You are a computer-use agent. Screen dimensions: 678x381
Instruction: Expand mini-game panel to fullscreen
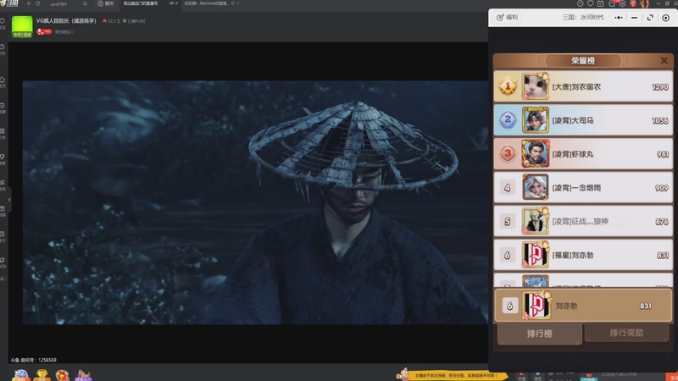(x=650, y=18)
